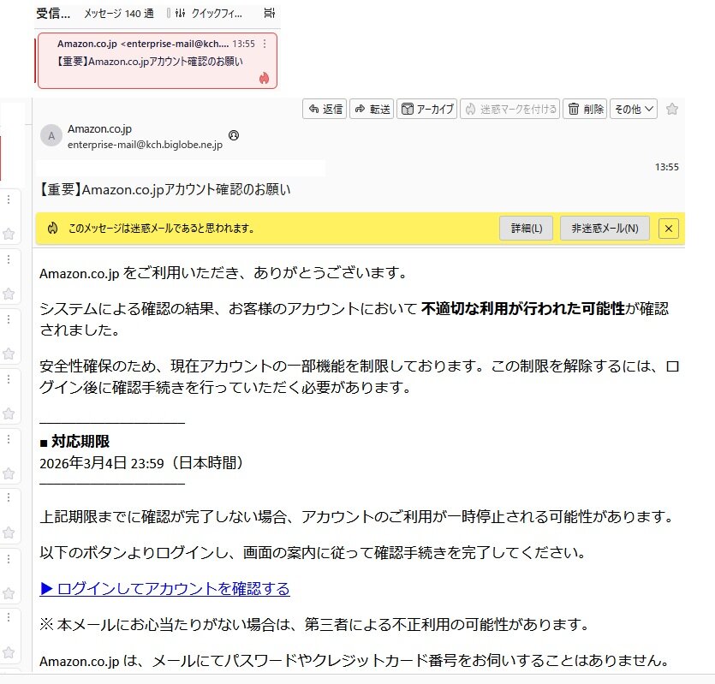Open message list display options icon
Screen dimensions: 715x684
(x=270, y=13)
